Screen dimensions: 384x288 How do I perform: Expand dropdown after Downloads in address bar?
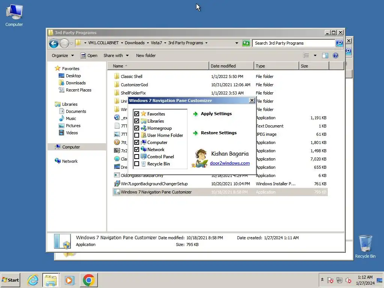coord(148,43)
